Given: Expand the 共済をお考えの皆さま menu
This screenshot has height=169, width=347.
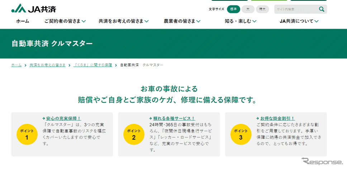Looking at the screenshot, I should 123,21.
